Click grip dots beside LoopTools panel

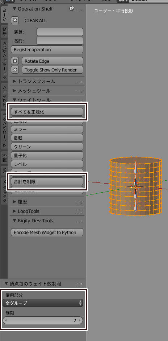click(80, 212)
